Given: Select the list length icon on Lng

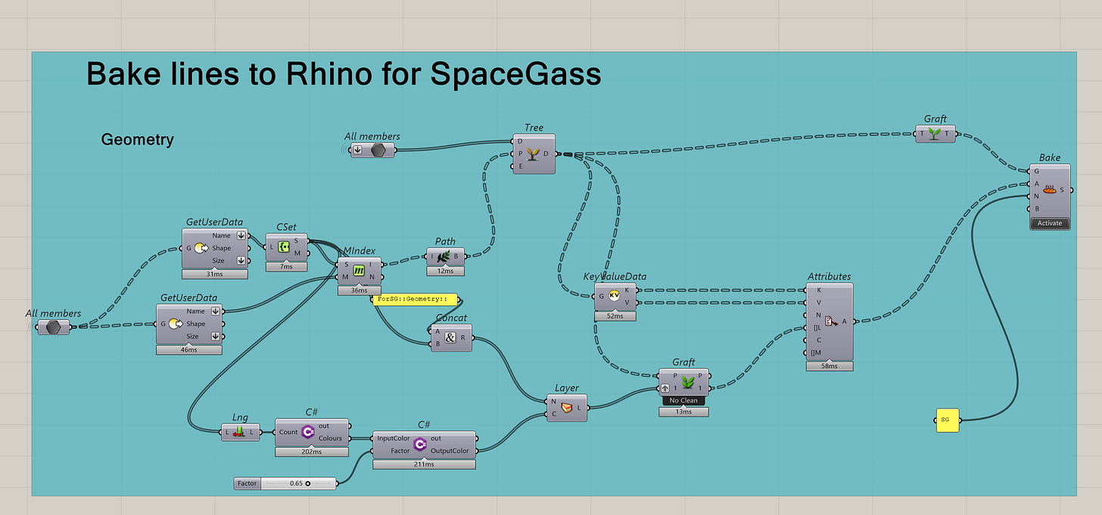Looking at the screenshot, I should coord(241,432).
